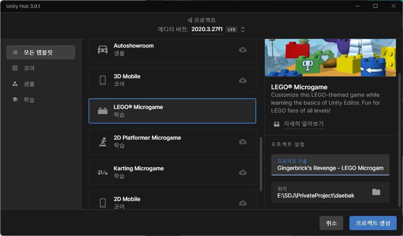The width and height of the screenshot is (403, 236).
Task: Click the blocks icon beside 샘플 category
Action: 15,84
